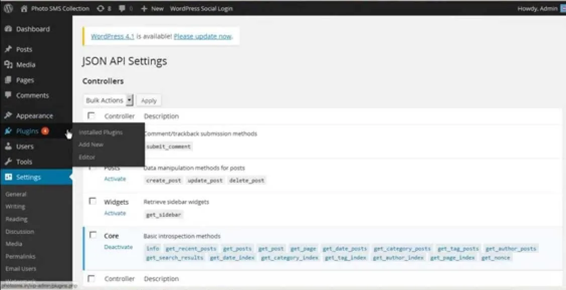Screen dimensions: 566x290
Task: Tick the Core controller checkbox
Action: pos(93,235)
